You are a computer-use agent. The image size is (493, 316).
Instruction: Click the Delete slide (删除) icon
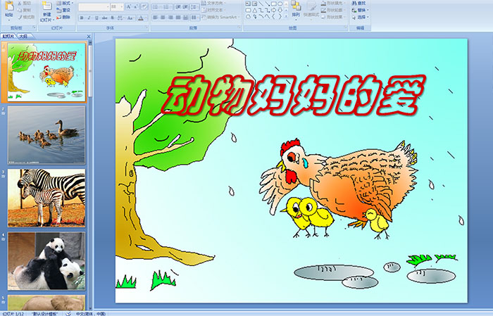pyautogui.click(x=65, y=18)
